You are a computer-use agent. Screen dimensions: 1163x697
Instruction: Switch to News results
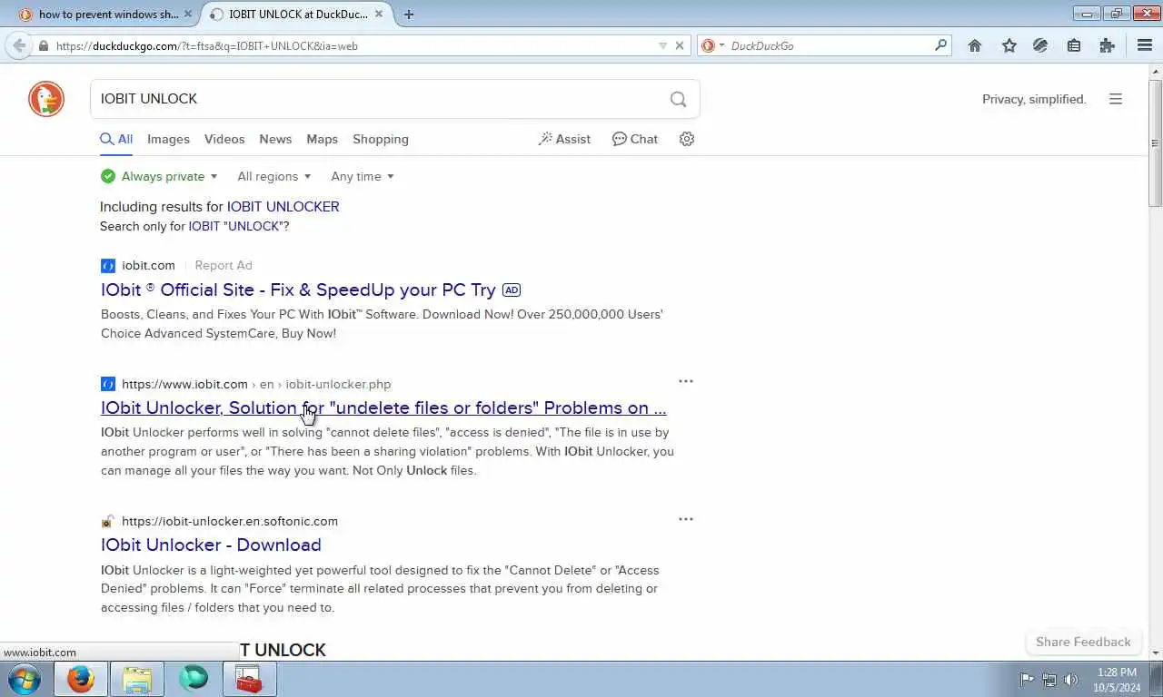coord(275,139)
